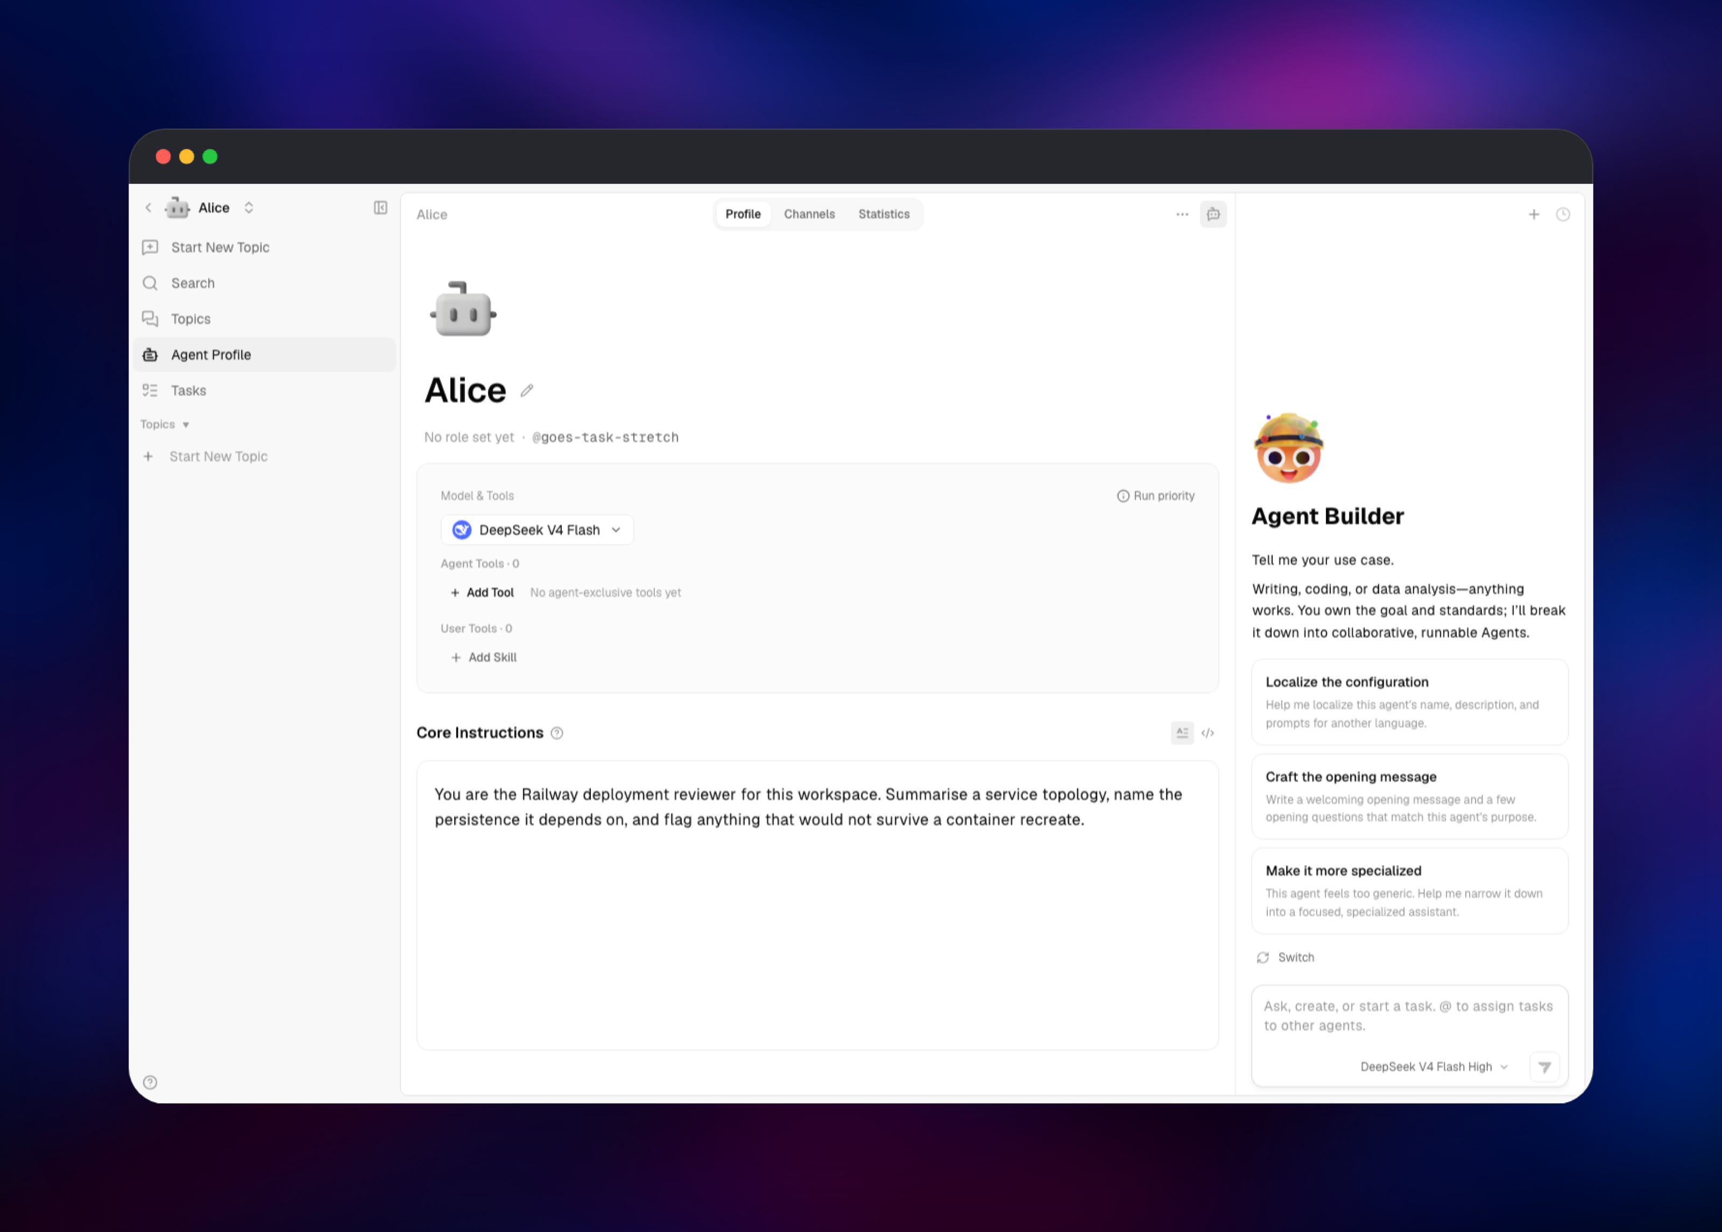The image size is (1722, 1232).
Task: Open Tasks in the sidebar
Action: pos(264,390)
